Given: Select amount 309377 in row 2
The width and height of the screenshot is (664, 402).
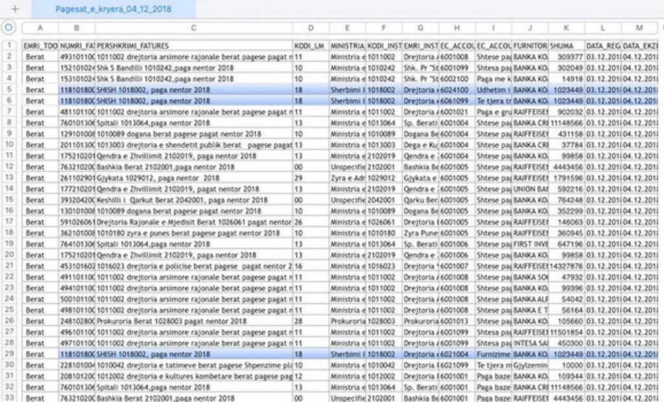Looking at the screenshot, I should (566, 57).
